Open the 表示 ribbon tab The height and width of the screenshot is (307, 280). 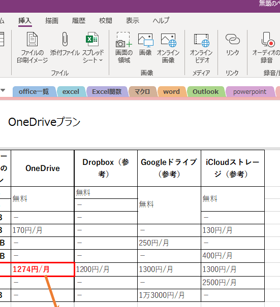point(132,21)
